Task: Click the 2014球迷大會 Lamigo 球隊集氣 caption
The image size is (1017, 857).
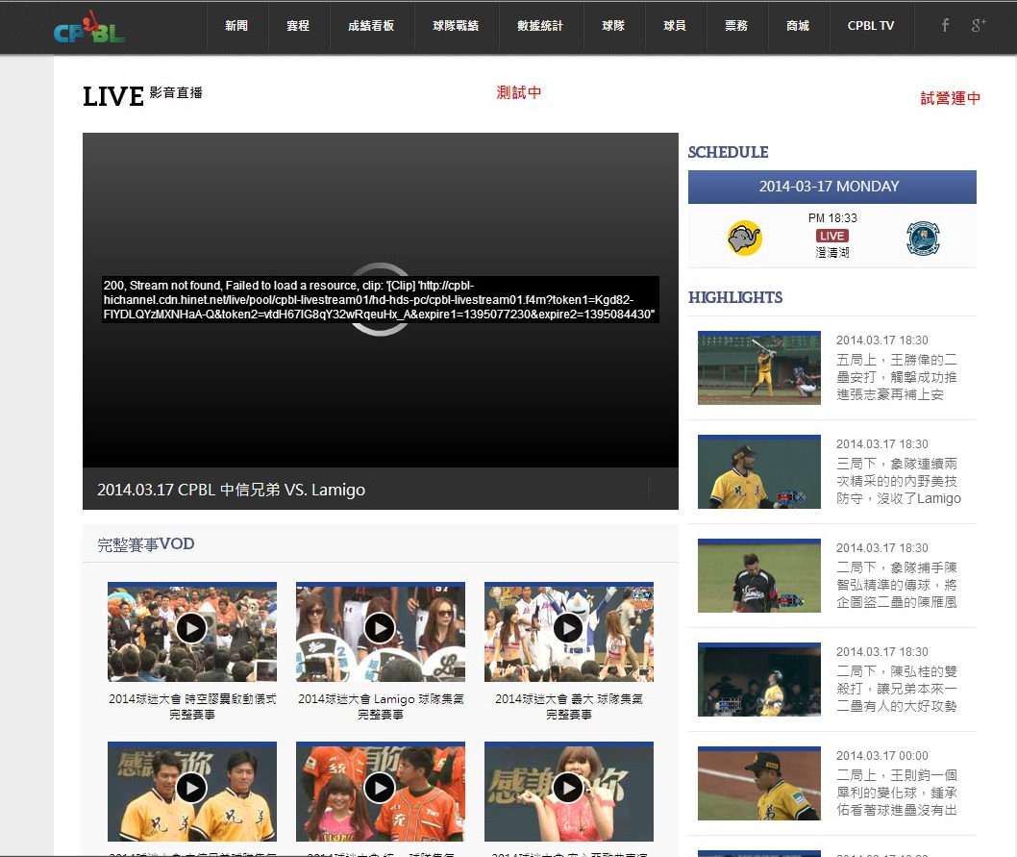Action: coord(381,706)
